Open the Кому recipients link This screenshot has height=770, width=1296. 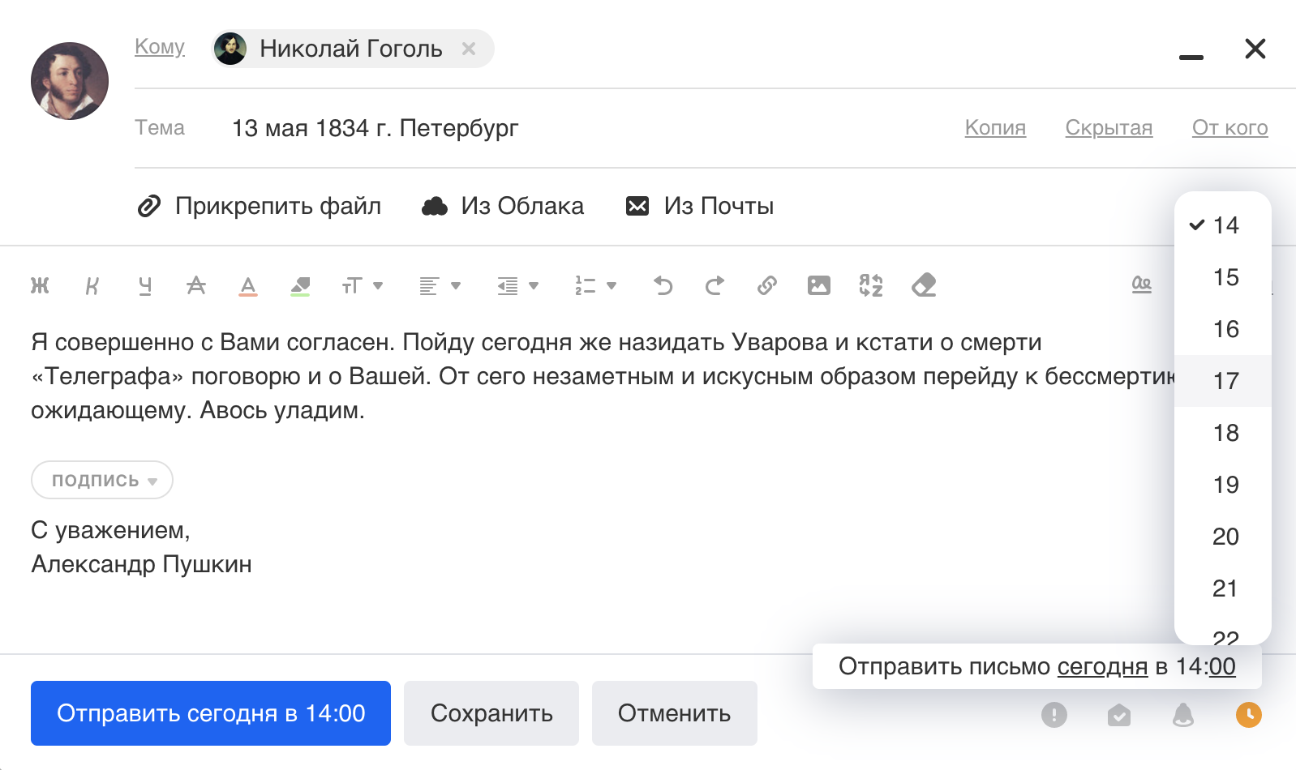coord(160,47)
